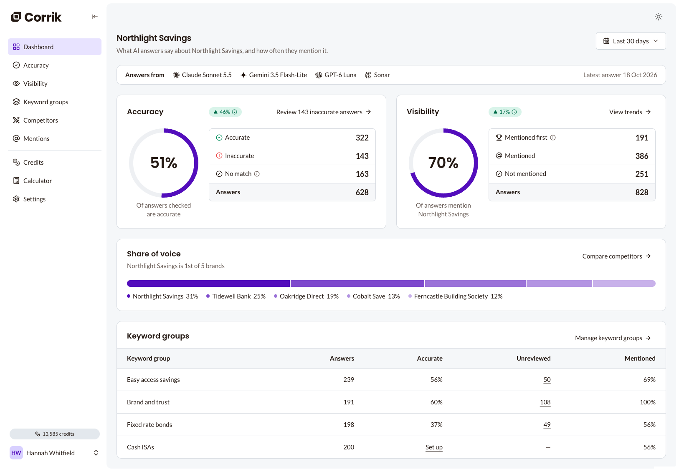Toggle light theme with the sun icon
Viewport: 679px width, 469px height.
pos(659,17)
